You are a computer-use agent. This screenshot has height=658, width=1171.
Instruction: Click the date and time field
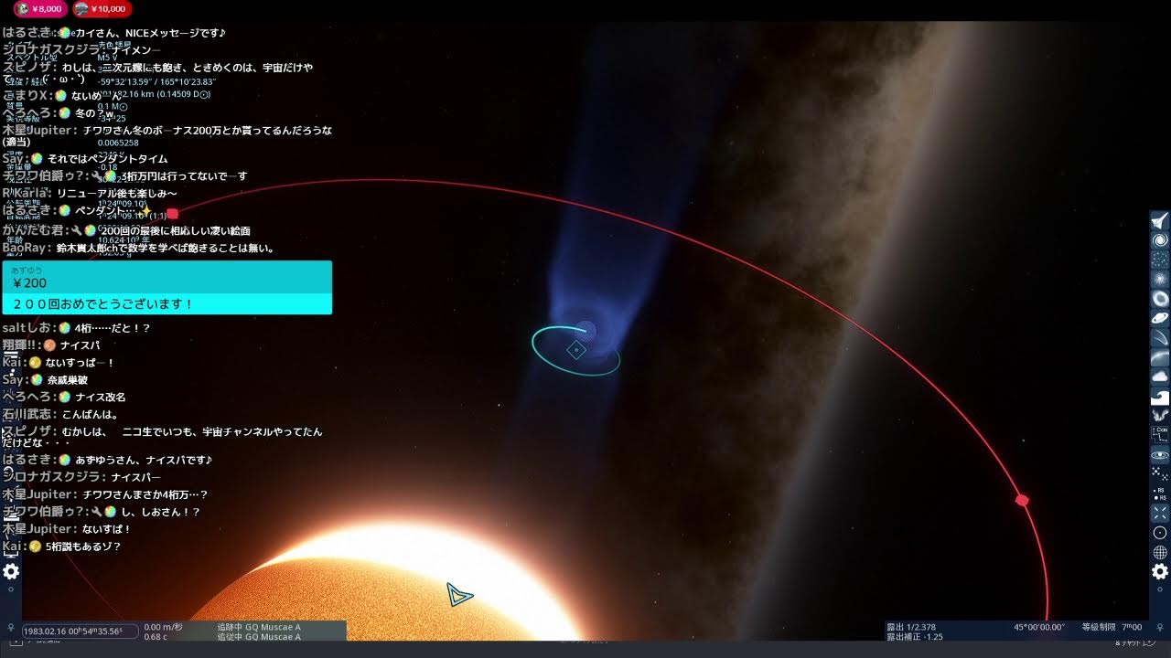pos(80,631)
